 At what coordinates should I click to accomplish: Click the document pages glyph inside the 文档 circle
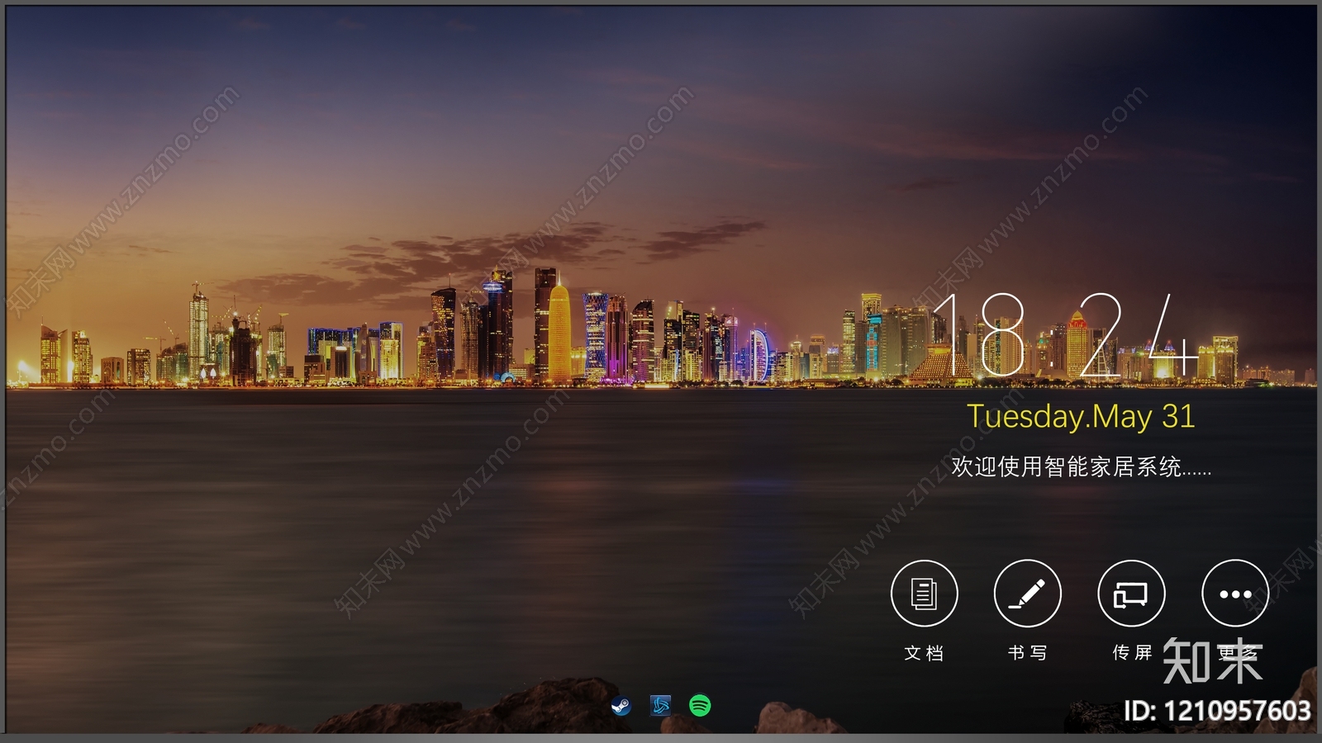[x=925, y=593]
